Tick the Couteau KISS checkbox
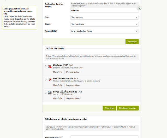Image resolution: width=167 pixels, height=138 pixels. click(x=45, y=66)
